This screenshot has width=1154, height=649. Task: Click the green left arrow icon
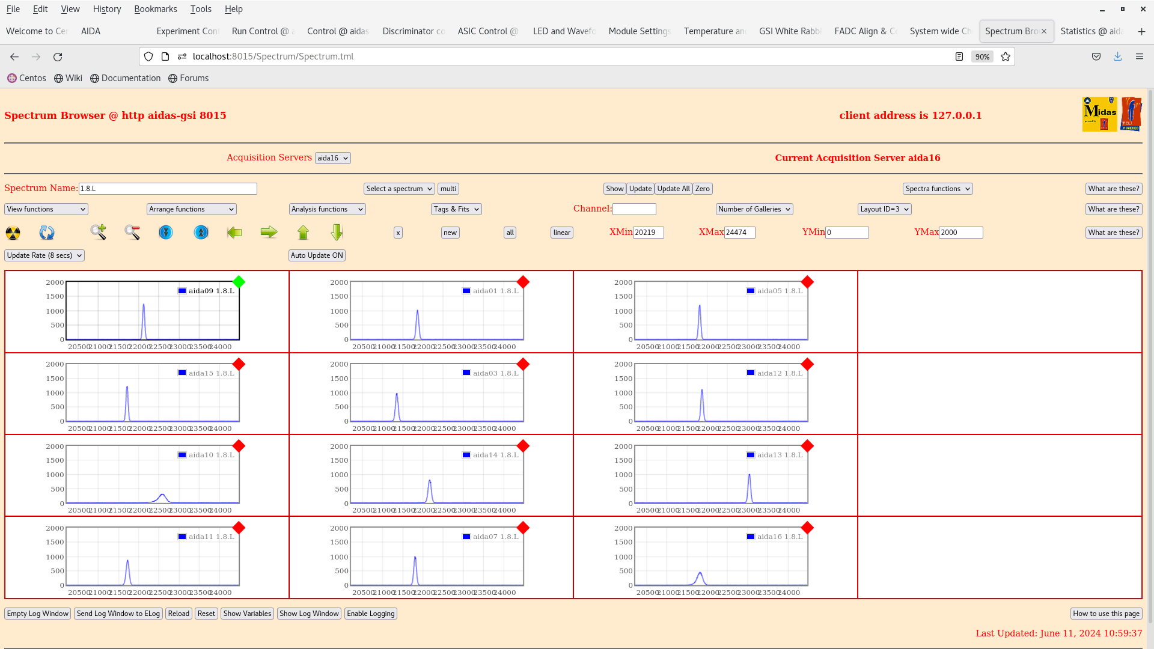point(234,232)
